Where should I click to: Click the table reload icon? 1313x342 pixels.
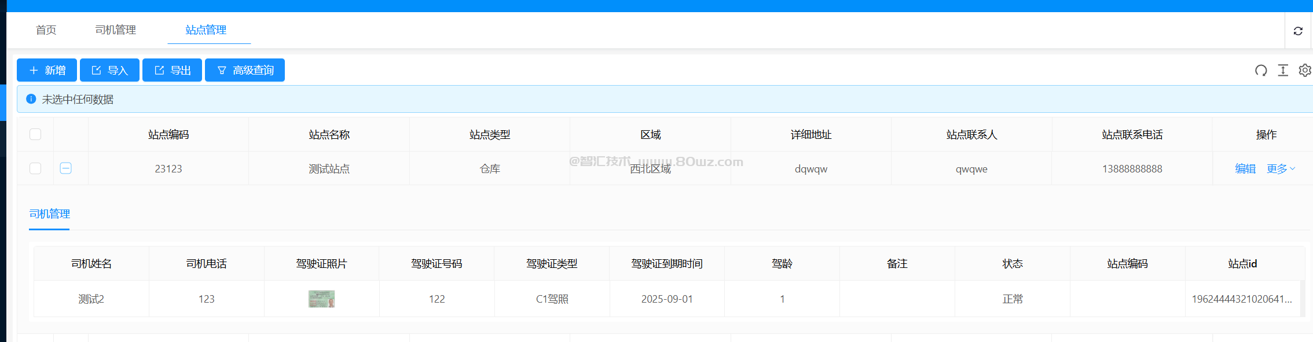(1261, 71)
